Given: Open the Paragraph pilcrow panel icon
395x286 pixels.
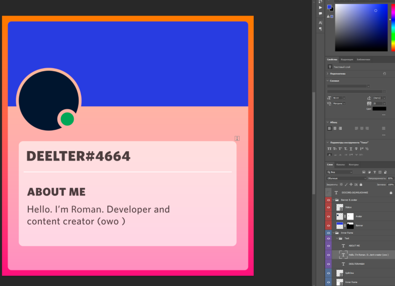Looking at the screenshot, I should tap(320, 29).
